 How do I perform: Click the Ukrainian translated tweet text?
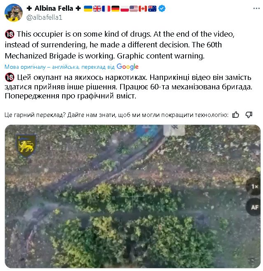tap(128, 86)
